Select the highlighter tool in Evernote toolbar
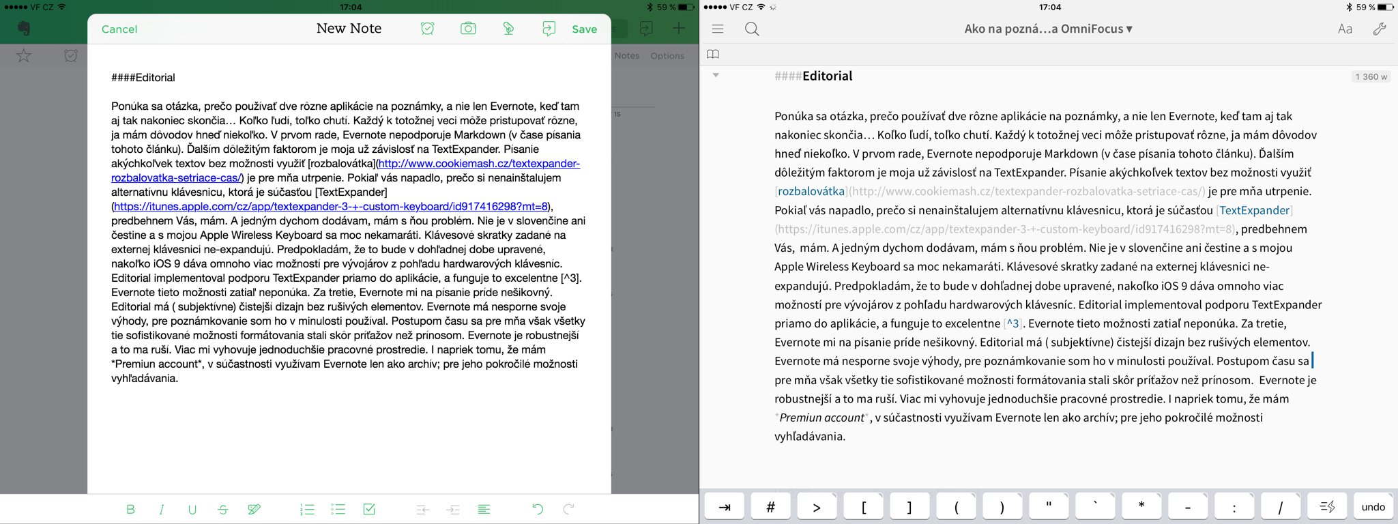 coord(254,509)
